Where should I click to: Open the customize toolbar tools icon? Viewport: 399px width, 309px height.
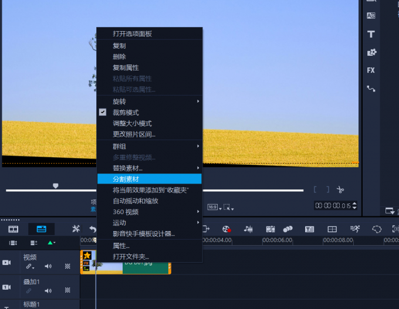(76, 229)
